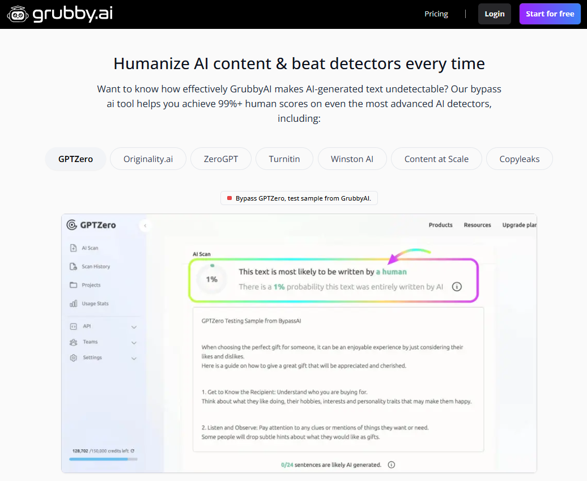
Task: Click the 'AI Scan' heading above result
Action: (x=201, y=254)
